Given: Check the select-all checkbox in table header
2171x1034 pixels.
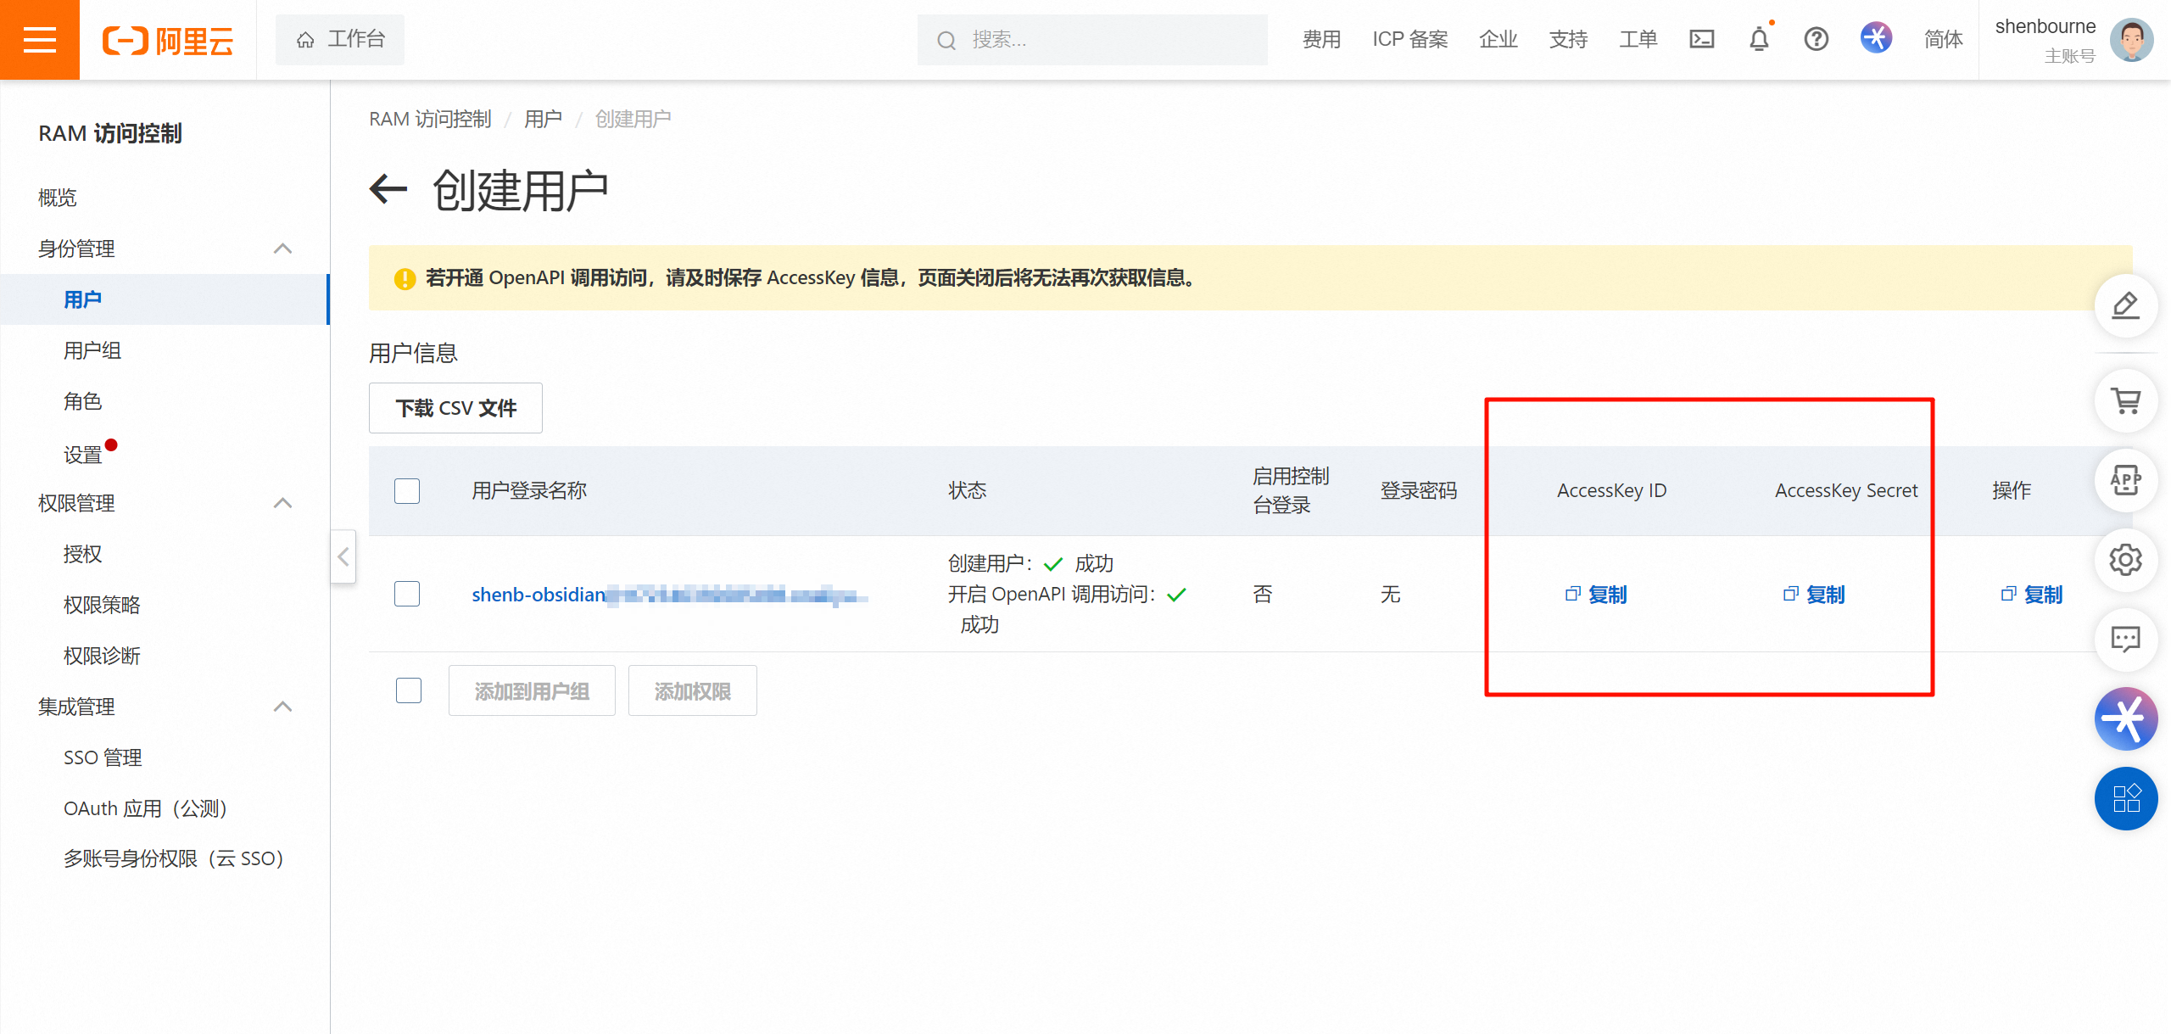Looking at the screenshot, I should point(407,491).
